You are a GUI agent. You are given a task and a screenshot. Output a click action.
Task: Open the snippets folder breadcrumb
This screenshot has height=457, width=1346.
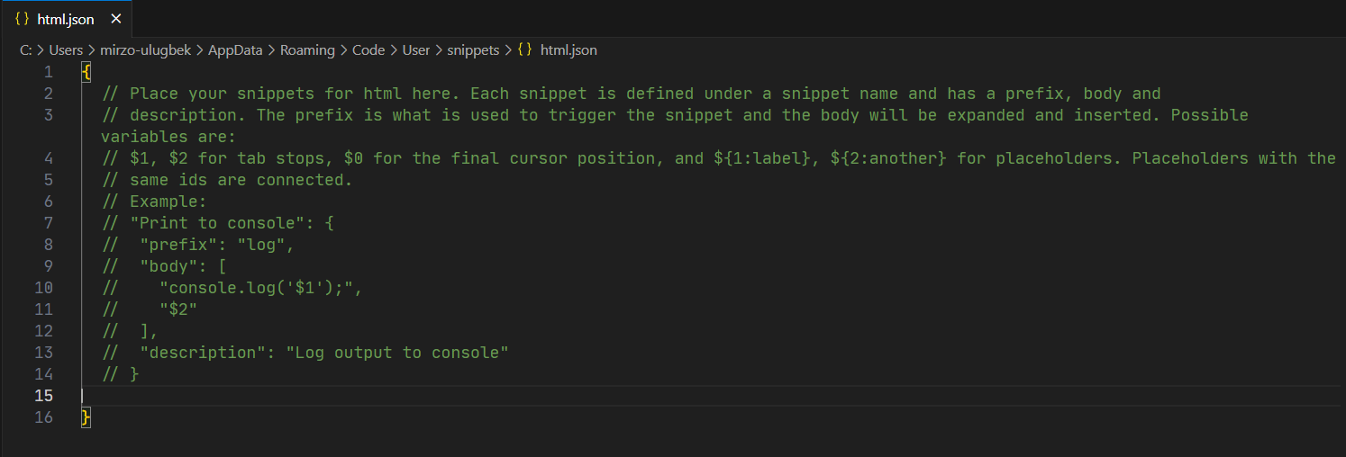click(473, 50)
